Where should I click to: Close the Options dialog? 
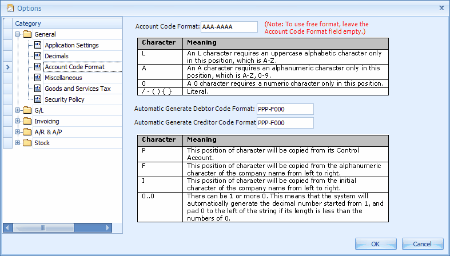(441, 8)
